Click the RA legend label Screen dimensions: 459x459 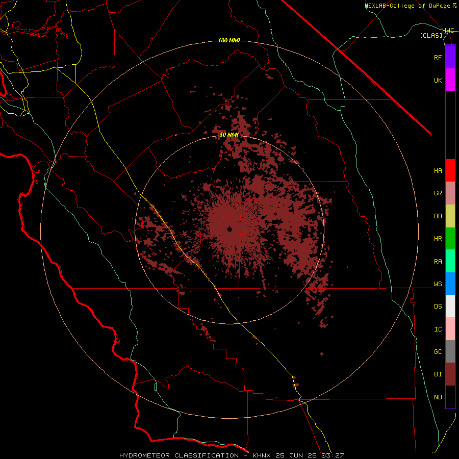(438, 262)
